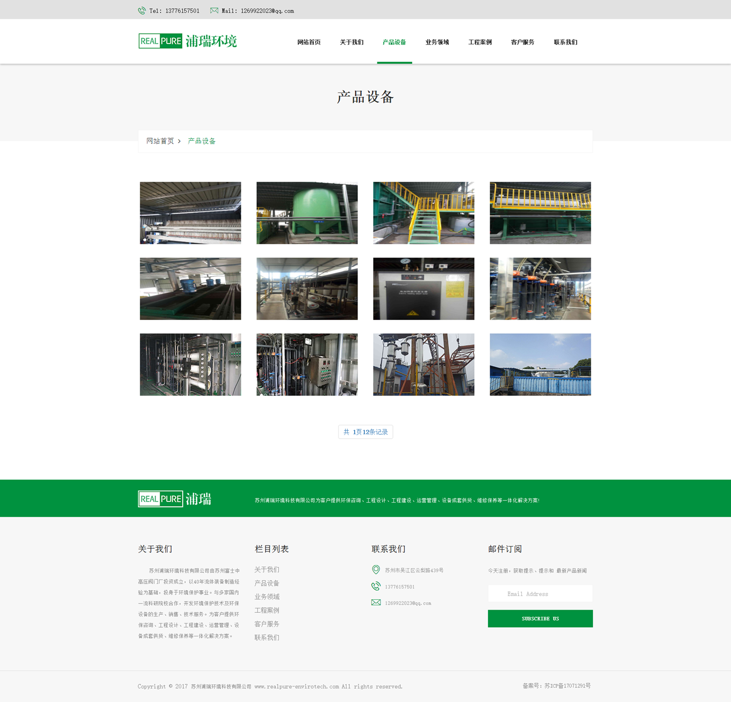The height and width of the screenshot is (702, 731).
Task: Click the REAL PURE logo in green footer banner
Action: 175,499
